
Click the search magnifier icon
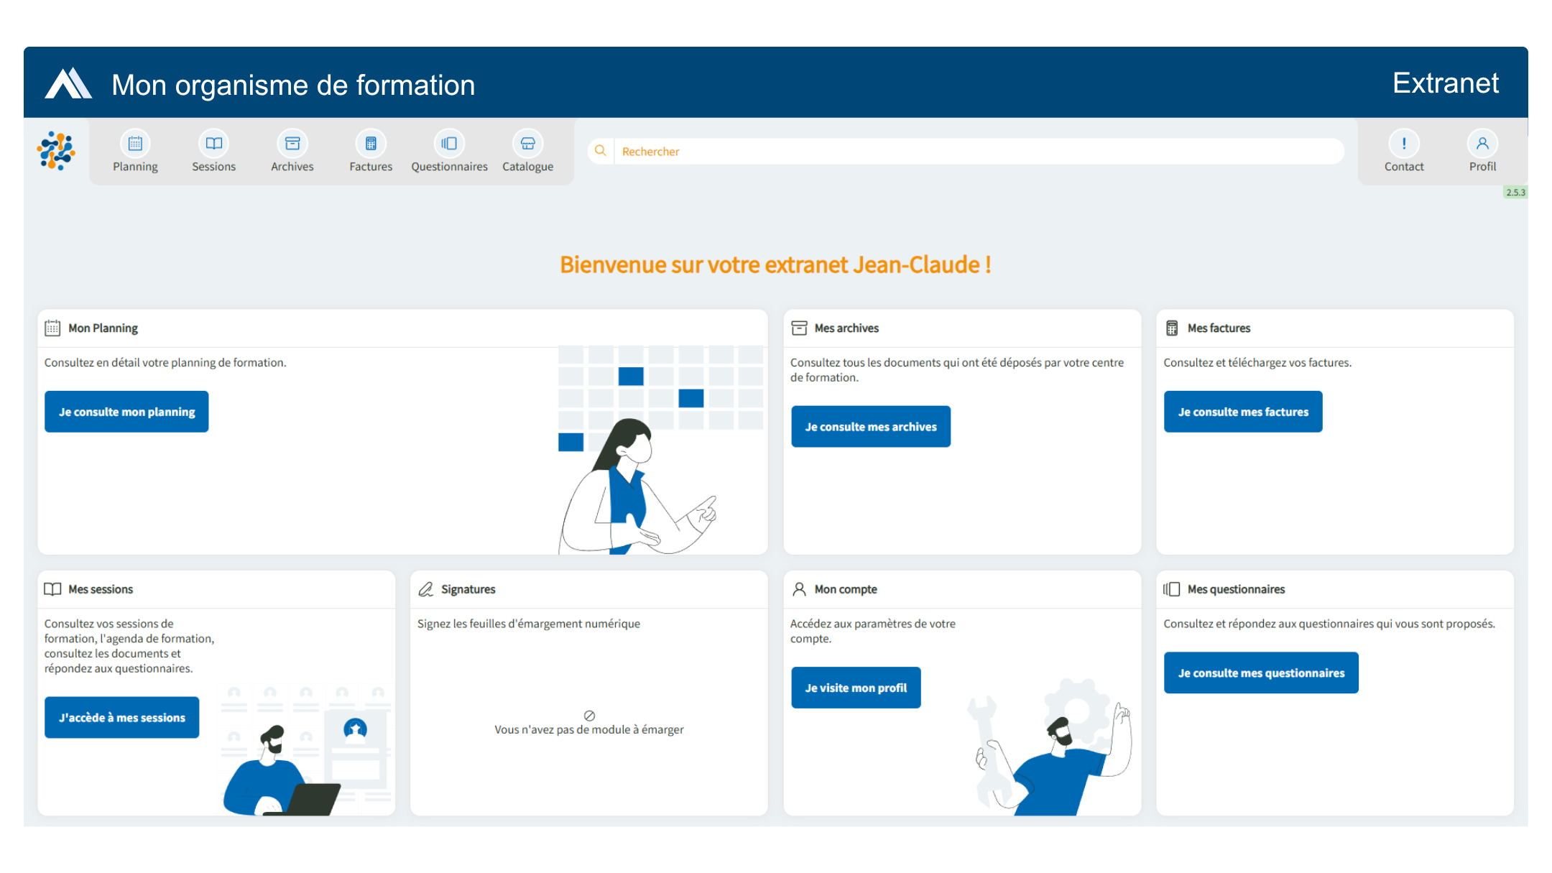(601, 151)
